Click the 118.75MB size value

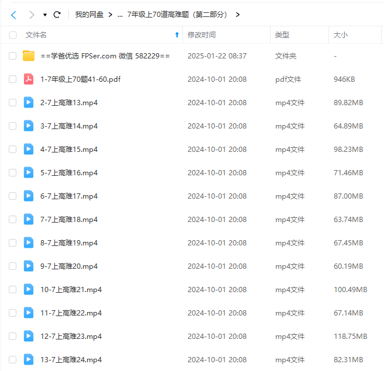click(351, 337)
